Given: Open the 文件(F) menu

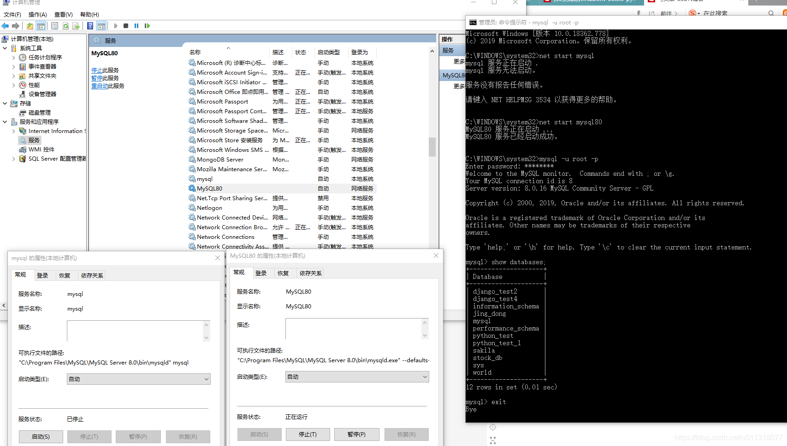Looking at the screenshot, I should click(x=12, y=14).
